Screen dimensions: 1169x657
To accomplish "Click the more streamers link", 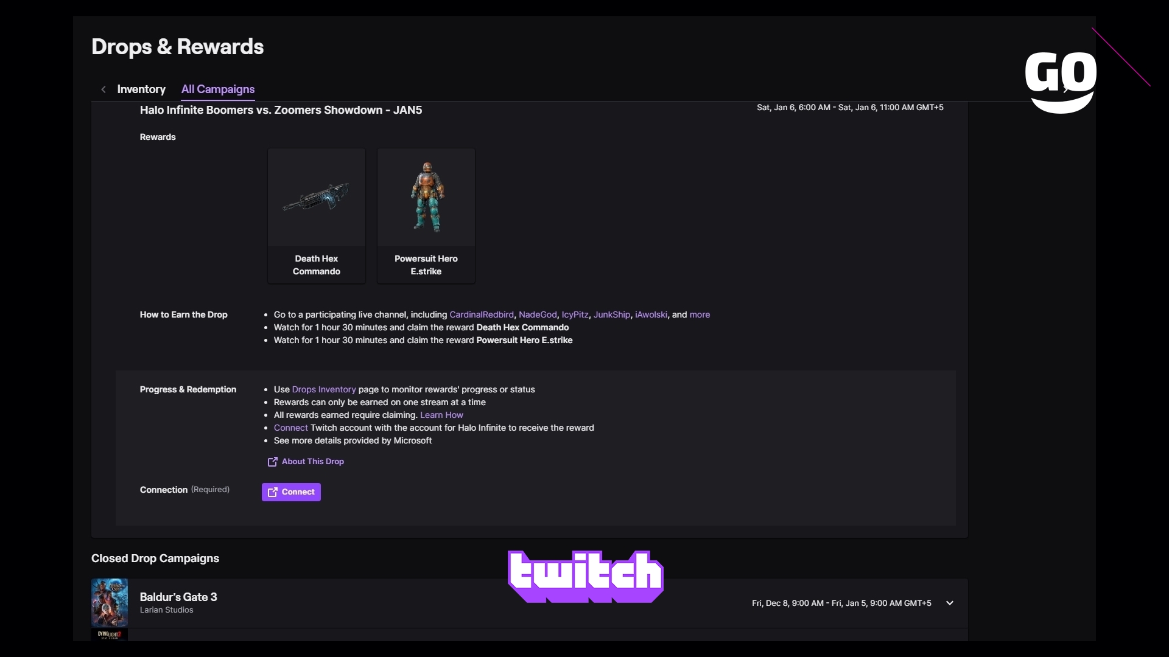I will (x=698, y=314).
